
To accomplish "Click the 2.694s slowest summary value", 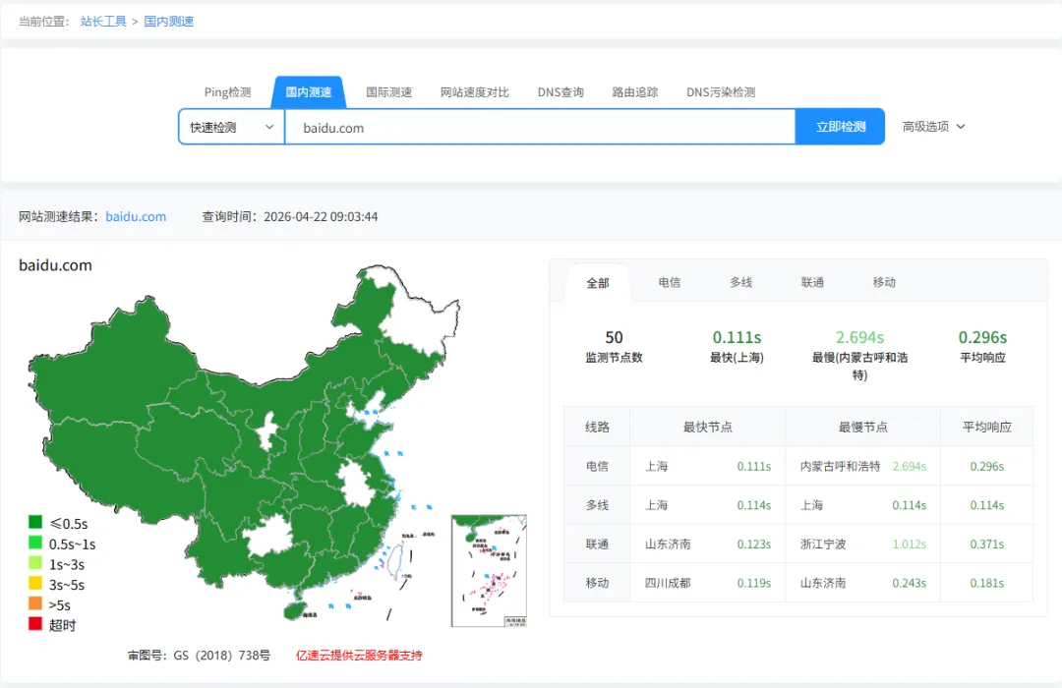I will (859, 337).
